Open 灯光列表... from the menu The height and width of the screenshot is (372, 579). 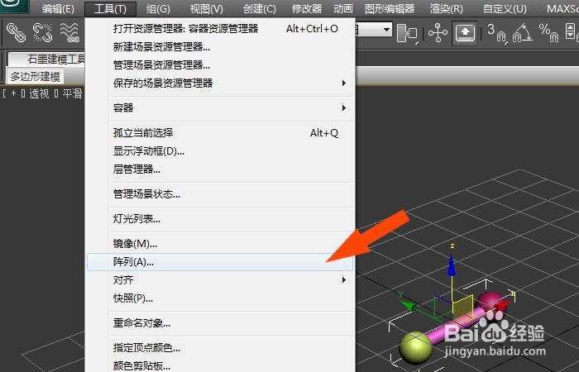pos(220,218)
